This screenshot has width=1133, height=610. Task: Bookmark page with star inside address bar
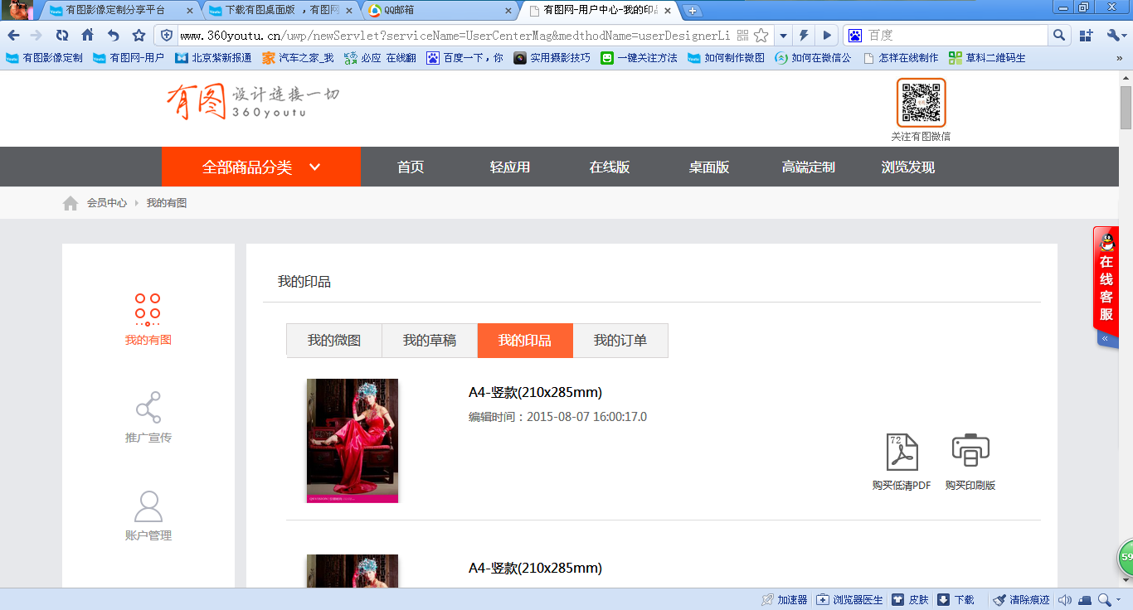[x=761, y=36]
